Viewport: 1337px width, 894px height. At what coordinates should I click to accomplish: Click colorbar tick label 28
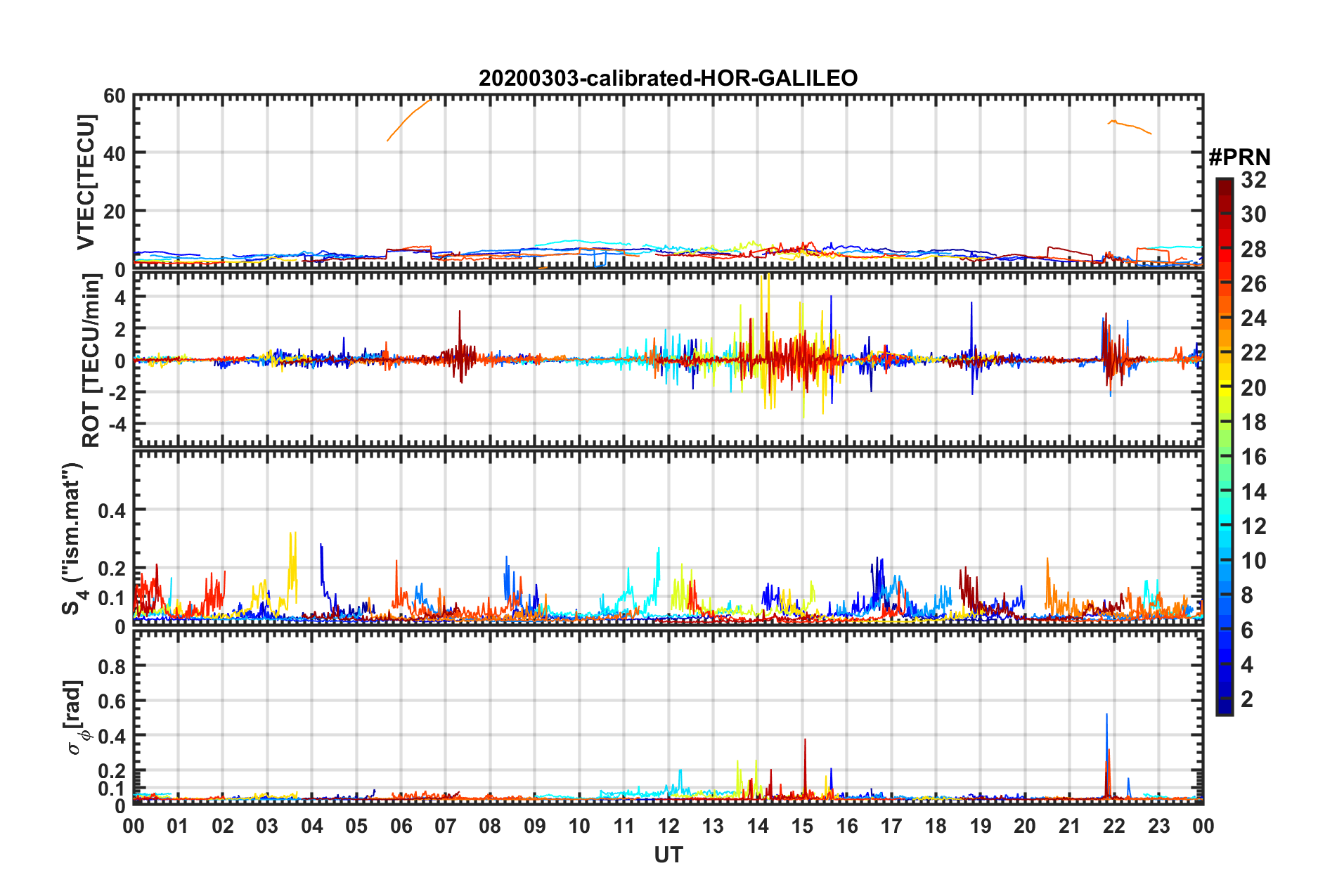tap(1253, 250)
